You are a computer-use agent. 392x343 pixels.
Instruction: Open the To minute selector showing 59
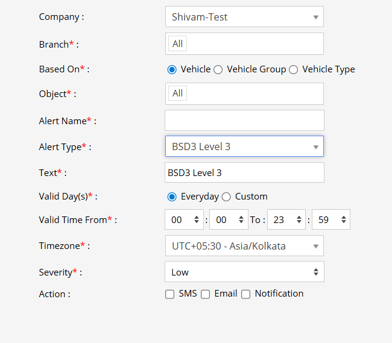[x=331, y=220]
